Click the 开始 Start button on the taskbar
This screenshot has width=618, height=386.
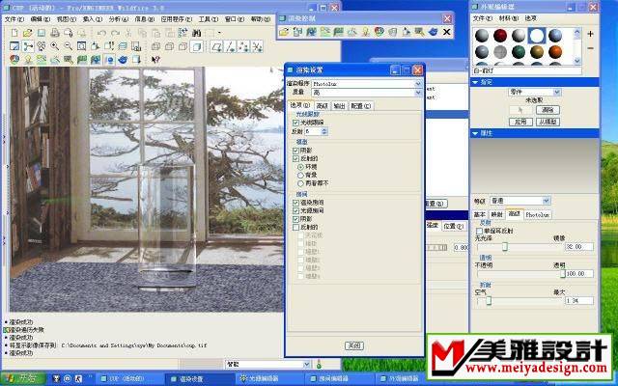(23, 378)
